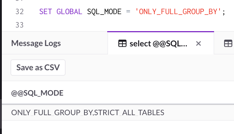The width and height of the screenshot is (234, 134).
Task: Place cursor on the SET keyword
Action: (46, 12)
